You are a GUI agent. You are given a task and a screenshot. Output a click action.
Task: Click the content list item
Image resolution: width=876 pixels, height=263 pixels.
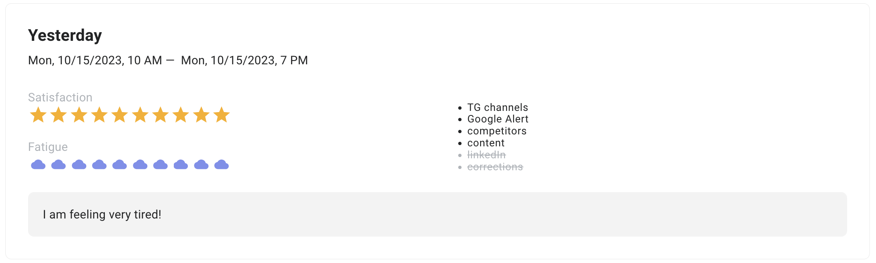tap(485, 143)
